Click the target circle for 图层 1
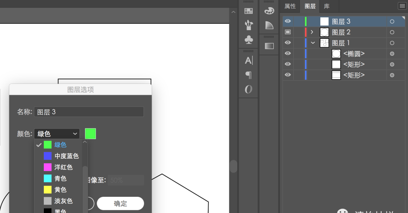 (x=392, y=43)
